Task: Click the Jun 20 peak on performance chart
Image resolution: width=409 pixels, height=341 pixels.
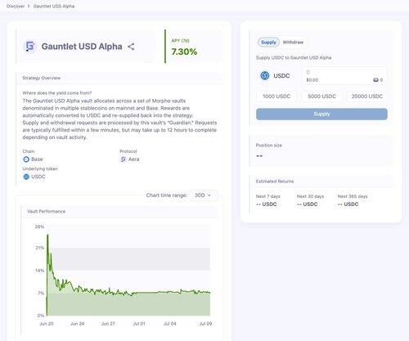Action: click(x=47, y=235)
